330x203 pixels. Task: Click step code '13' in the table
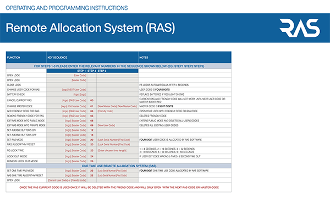tap(92, 135)
